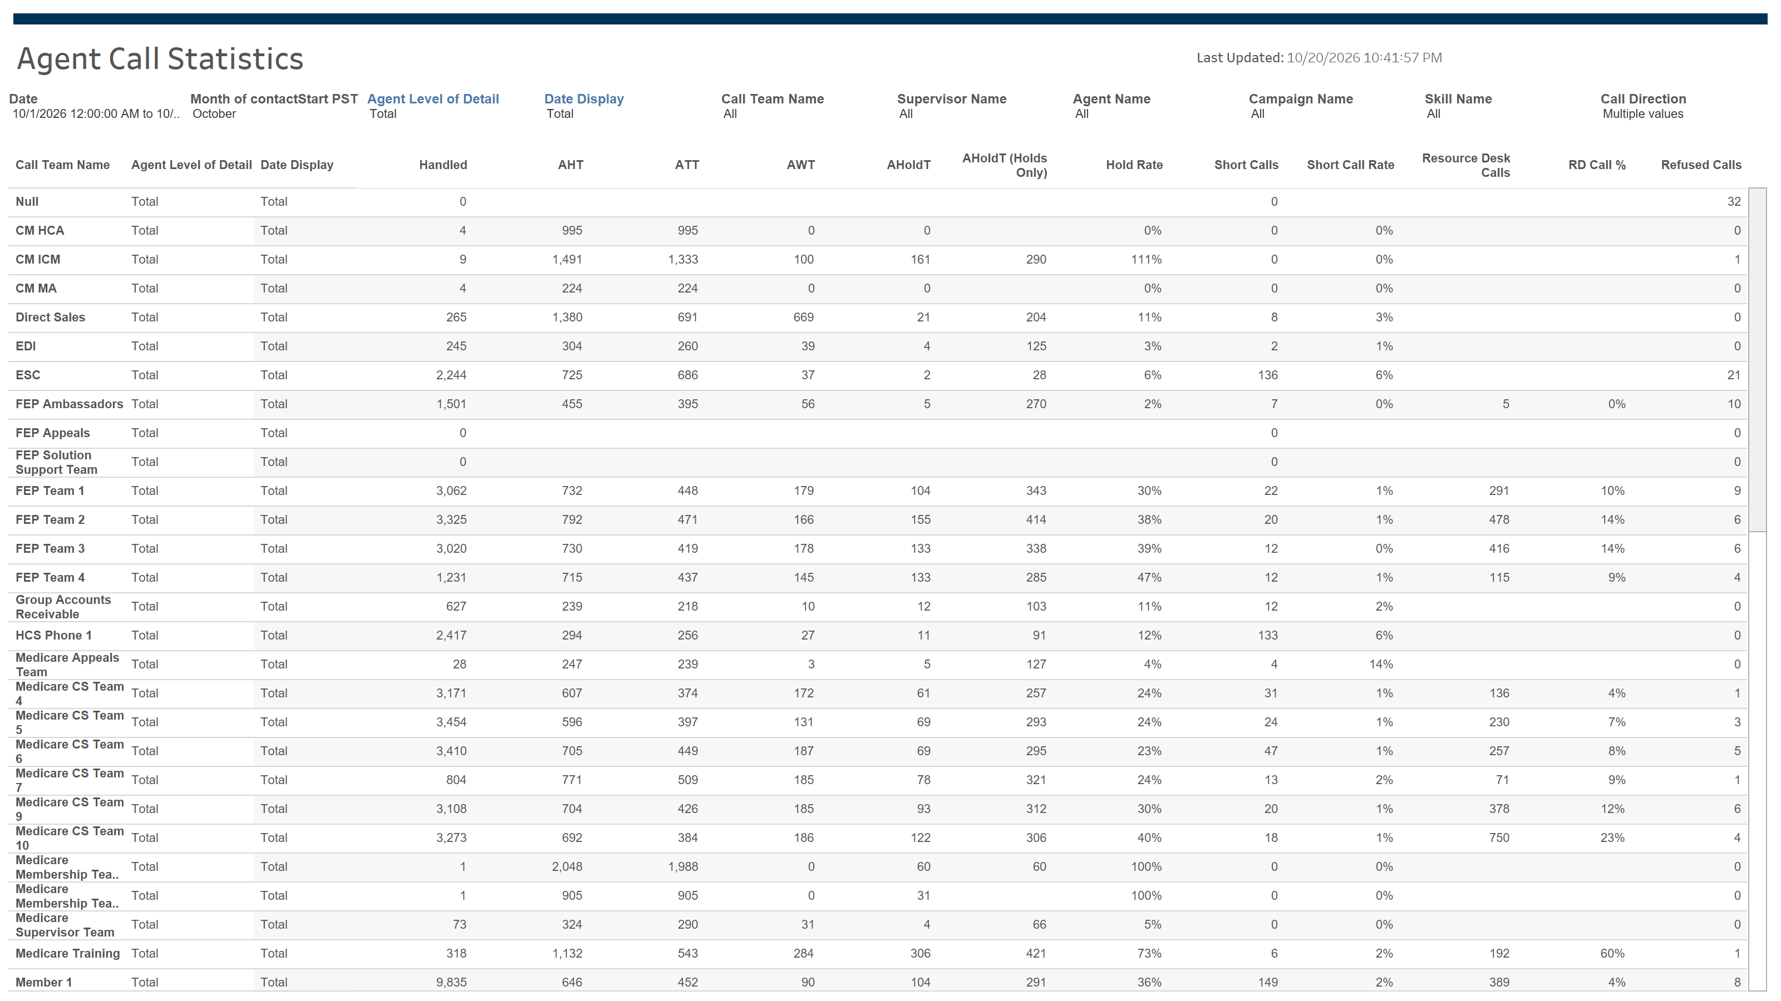
Task: Select the FEP Team 2 row label
Action: pos(50,520)
